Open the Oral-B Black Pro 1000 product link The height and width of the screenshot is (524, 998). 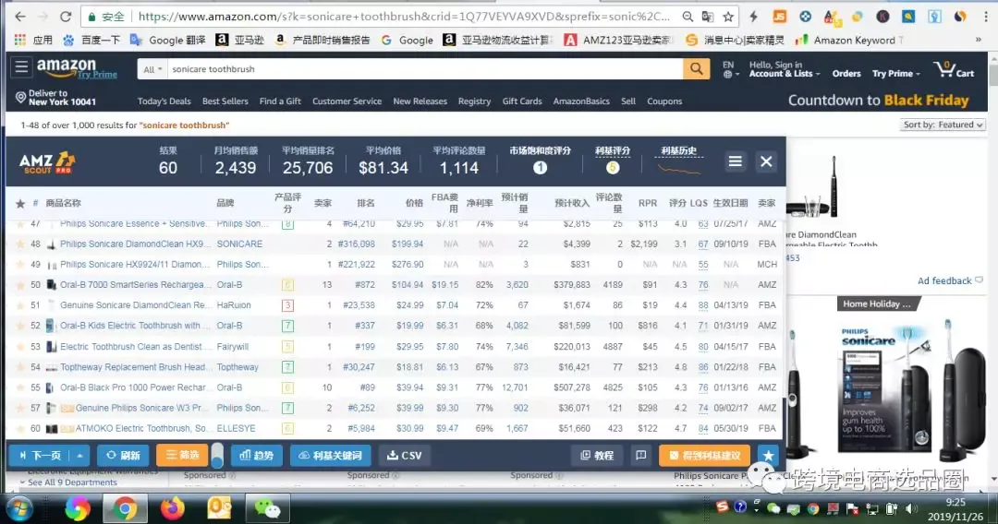click(132, 387)
